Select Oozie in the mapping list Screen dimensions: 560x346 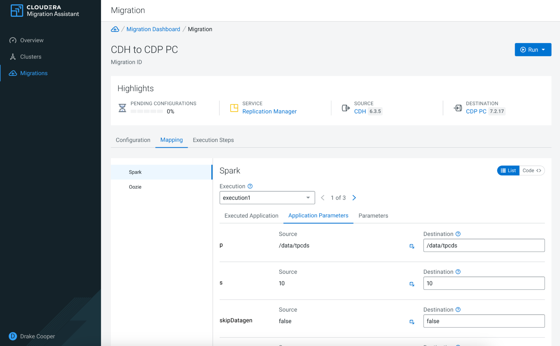click(x=162, y=187)
